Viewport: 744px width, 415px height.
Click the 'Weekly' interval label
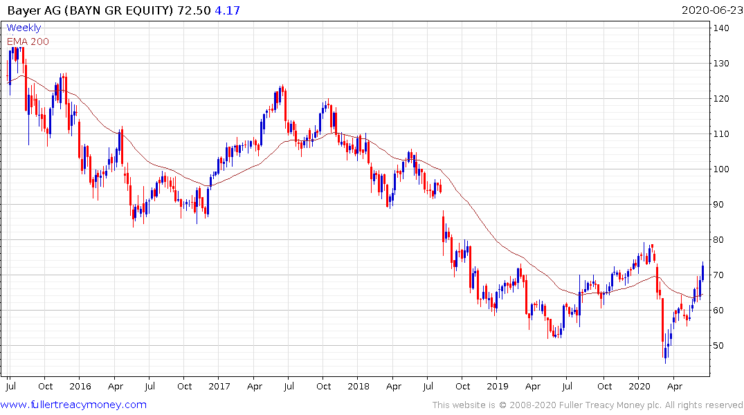[x=24, y=28]
